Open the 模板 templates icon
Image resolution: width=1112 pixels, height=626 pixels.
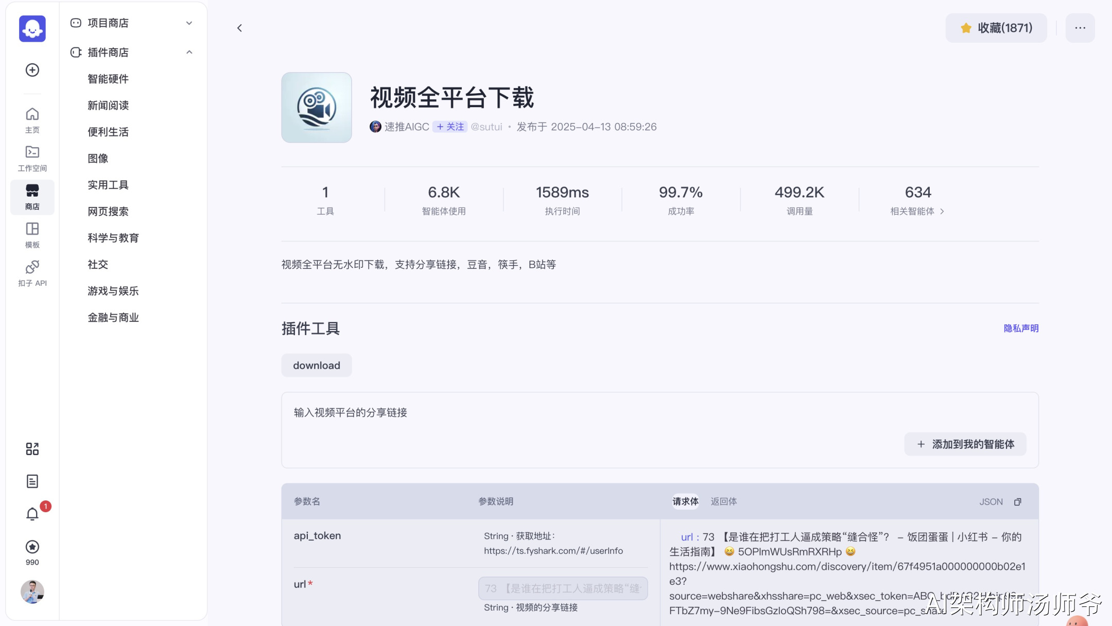(32, 234)
